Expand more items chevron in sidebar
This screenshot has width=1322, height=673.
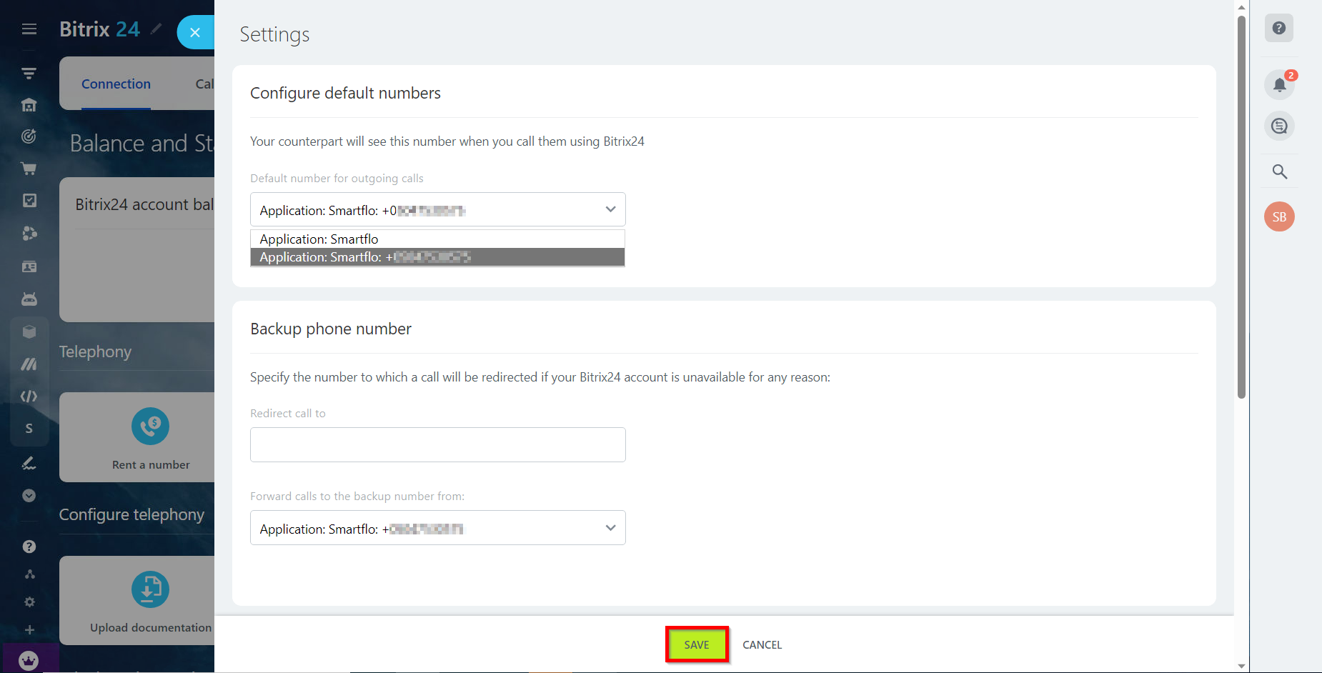click(29, 496)
